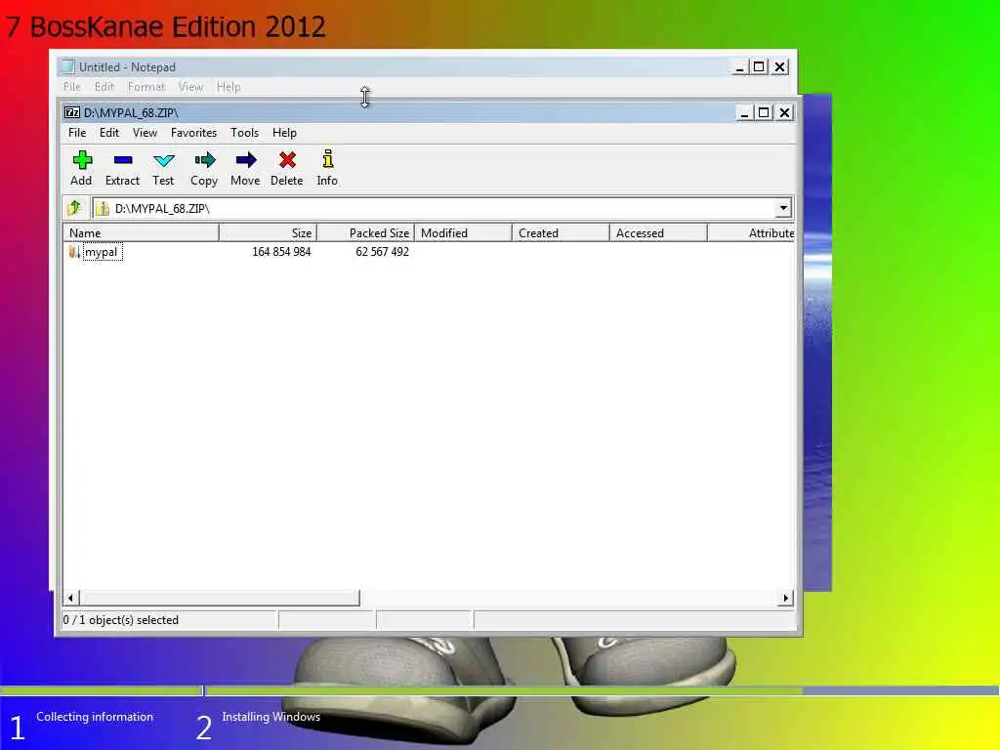Image resolution: width=1000 pixels, height=750 pixels.
Task: Click the Notepad title bar icon
Action: click(67, 67)
